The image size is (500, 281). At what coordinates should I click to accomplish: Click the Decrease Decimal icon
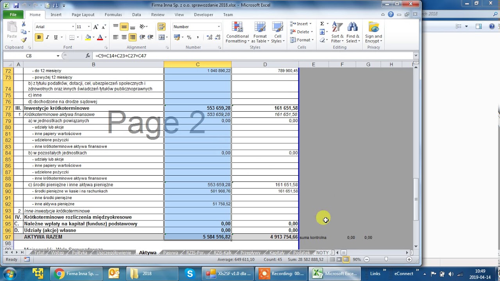218,37
